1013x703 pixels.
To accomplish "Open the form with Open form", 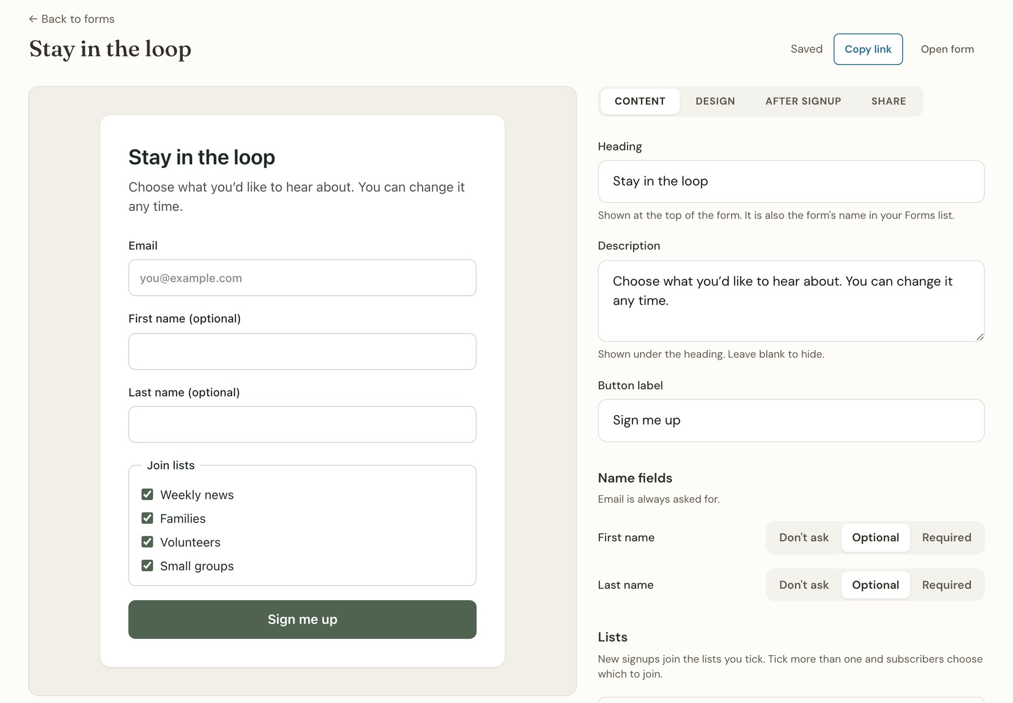I will point(947,49).
